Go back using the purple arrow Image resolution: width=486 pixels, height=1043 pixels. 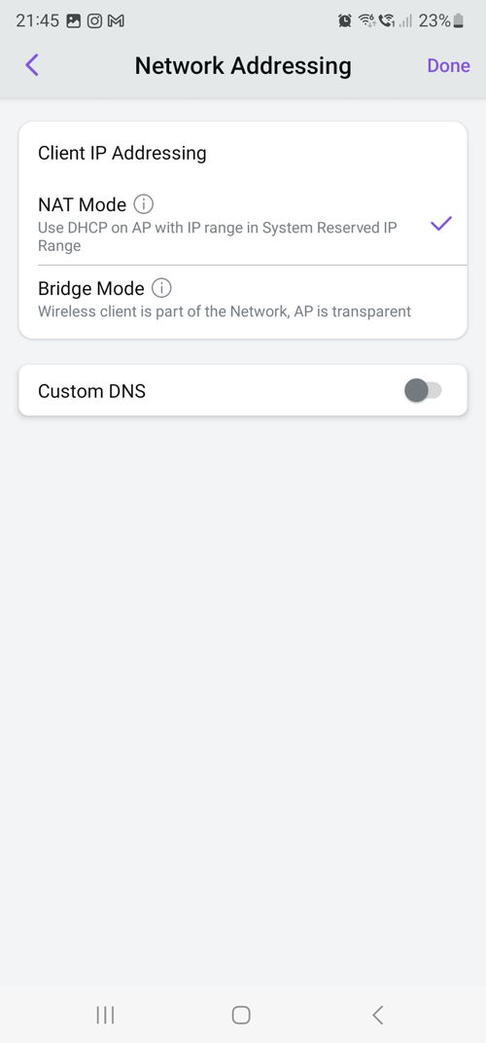(32, 65)
